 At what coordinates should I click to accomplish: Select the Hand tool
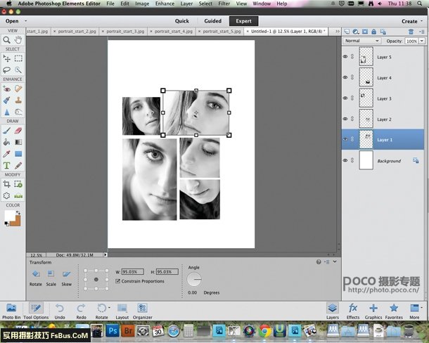point(18,39)
